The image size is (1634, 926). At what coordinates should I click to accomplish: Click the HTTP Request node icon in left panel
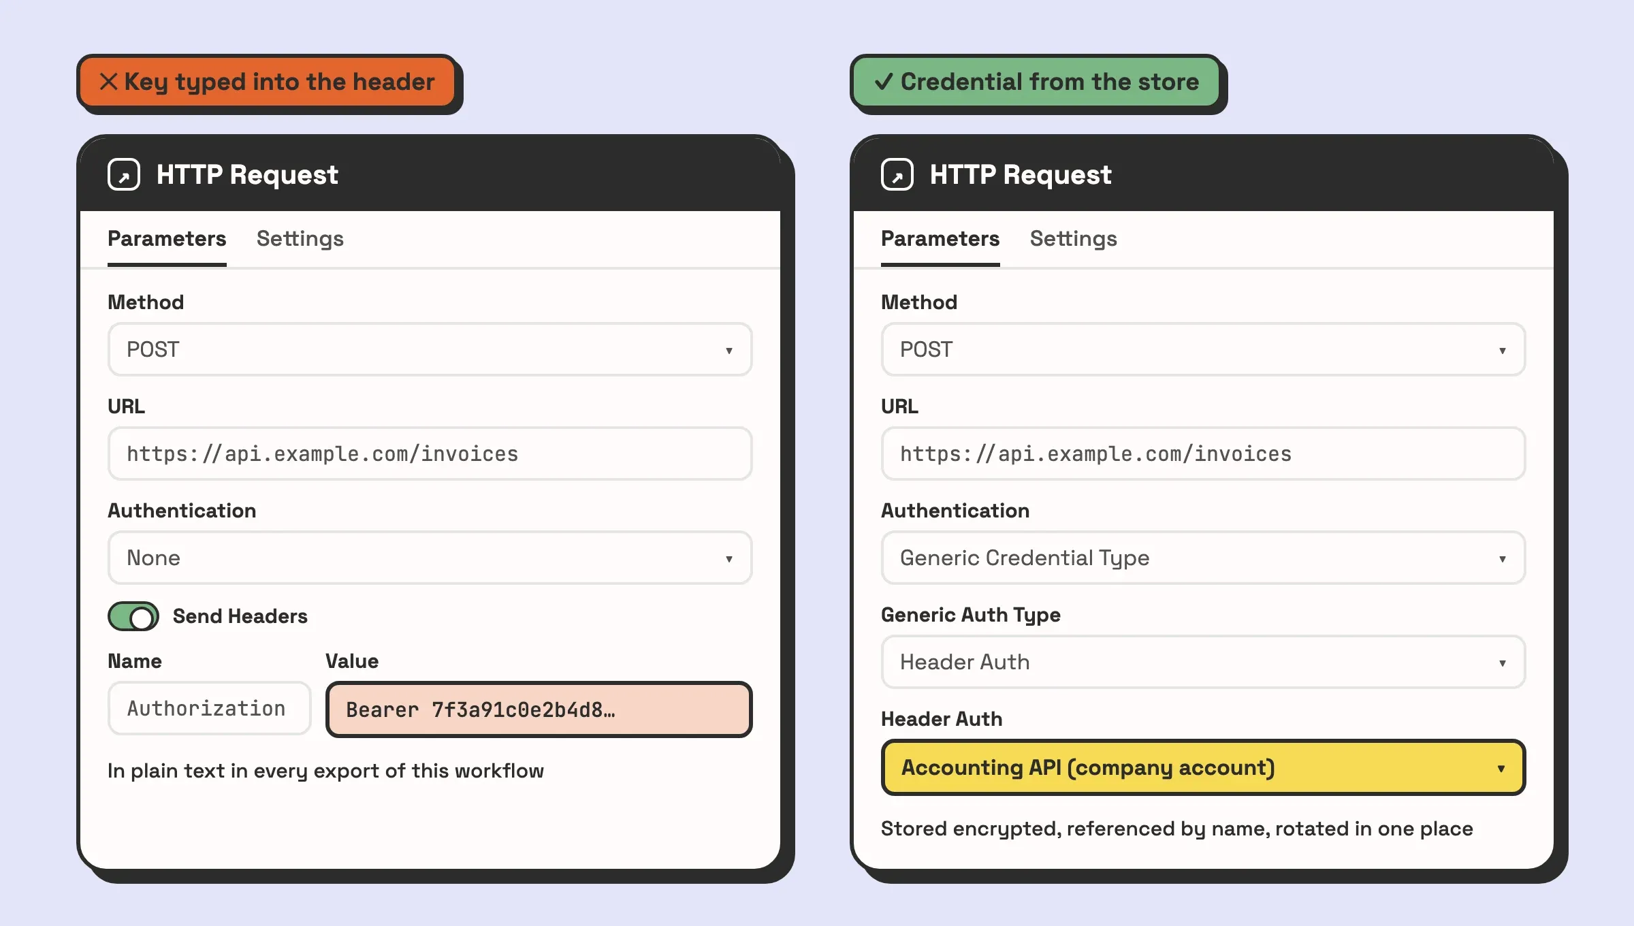(124, 175)
